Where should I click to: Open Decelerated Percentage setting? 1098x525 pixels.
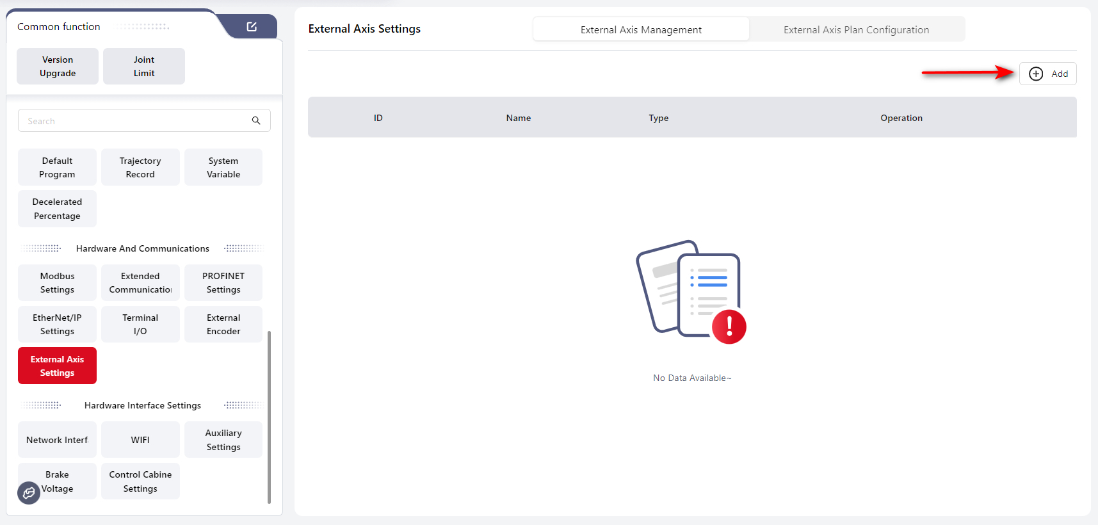tap(57, 209)
